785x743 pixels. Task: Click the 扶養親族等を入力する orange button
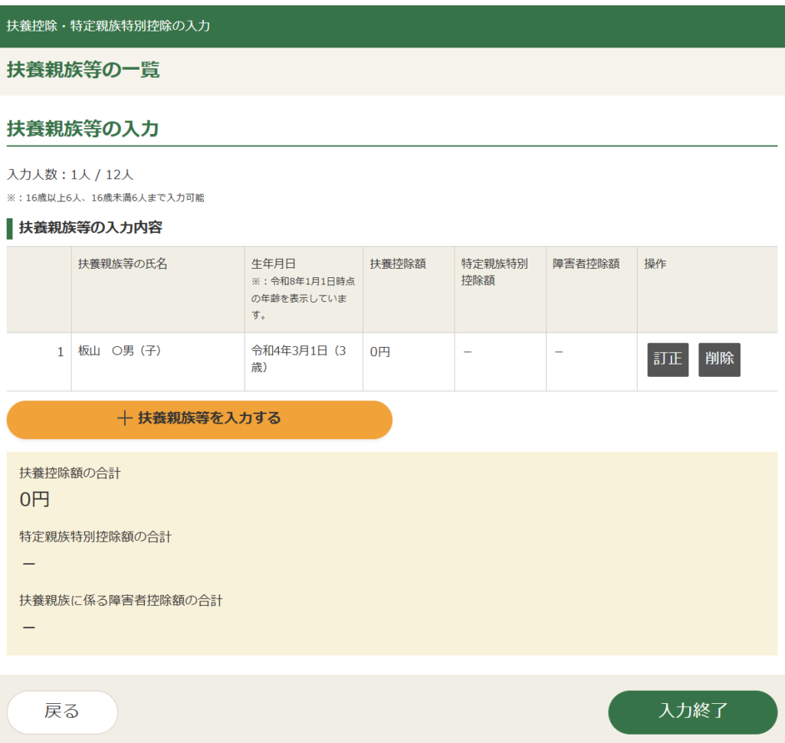(199, 419)
